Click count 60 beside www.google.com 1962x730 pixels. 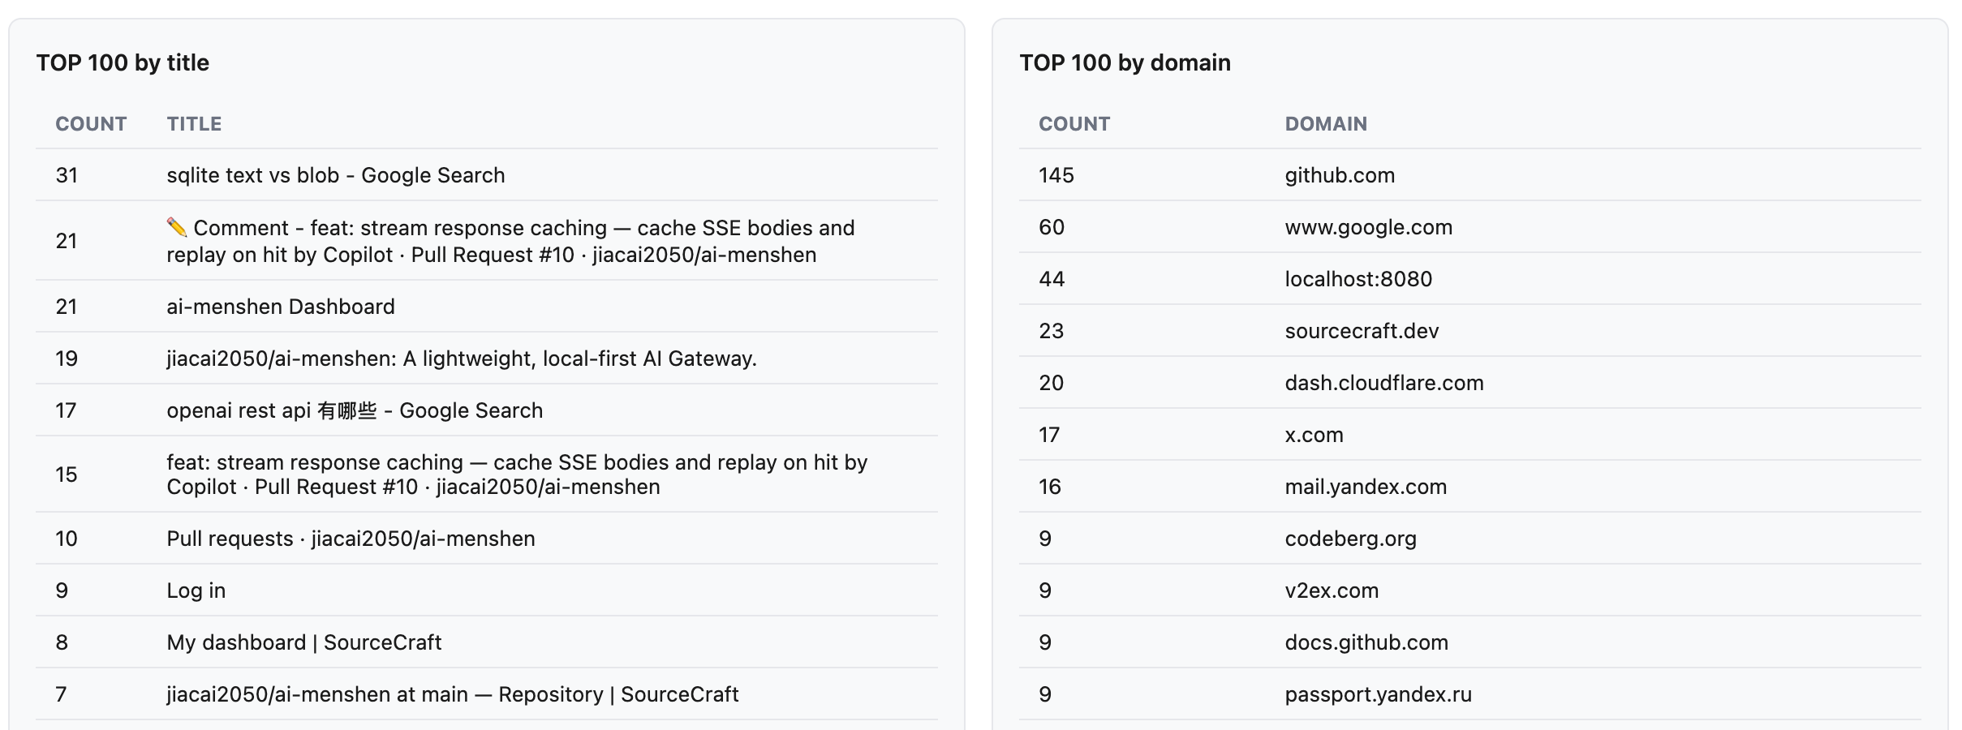point(1052,227)
